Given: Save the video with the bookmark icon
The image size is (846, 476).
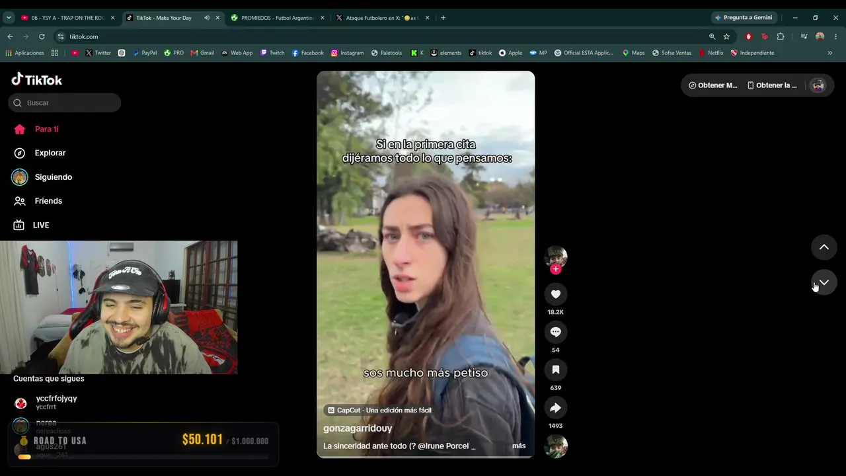Looking at the screenshot, I should [555, 370].
